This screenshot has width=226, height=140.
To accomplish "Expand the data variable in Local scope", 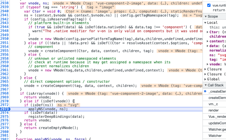I will tap(208, 46).
